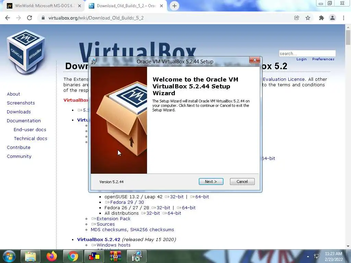Screen dimensions: 351x263
Task: Download All distributions 32-bit
Action: click(153, 213)
